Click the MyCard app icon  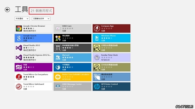[58, 58]
